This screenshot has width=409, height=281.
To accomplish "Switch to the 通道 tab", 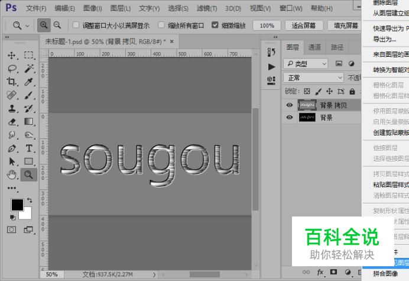I will coord(314,47).
